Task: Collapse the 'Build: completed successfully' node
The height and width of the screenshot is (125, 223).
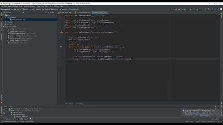Action: coord(7,109)
